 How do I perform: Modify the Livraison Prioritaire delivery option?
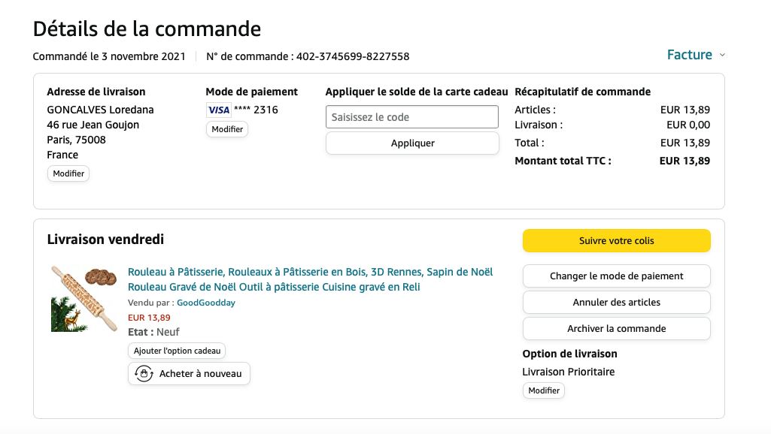543,390
